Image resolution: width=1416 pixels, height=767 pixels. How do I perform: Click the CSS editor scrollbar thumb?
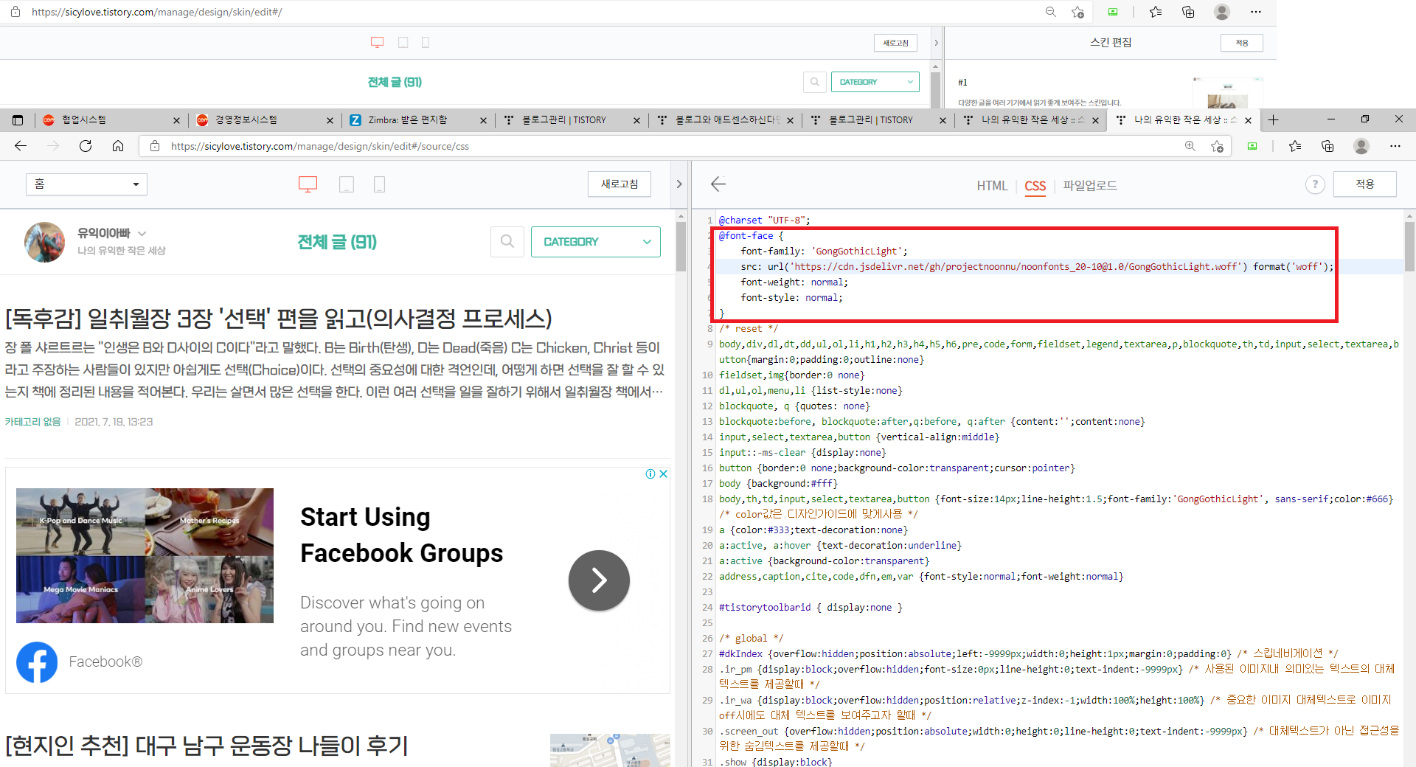click(1409, 247)
